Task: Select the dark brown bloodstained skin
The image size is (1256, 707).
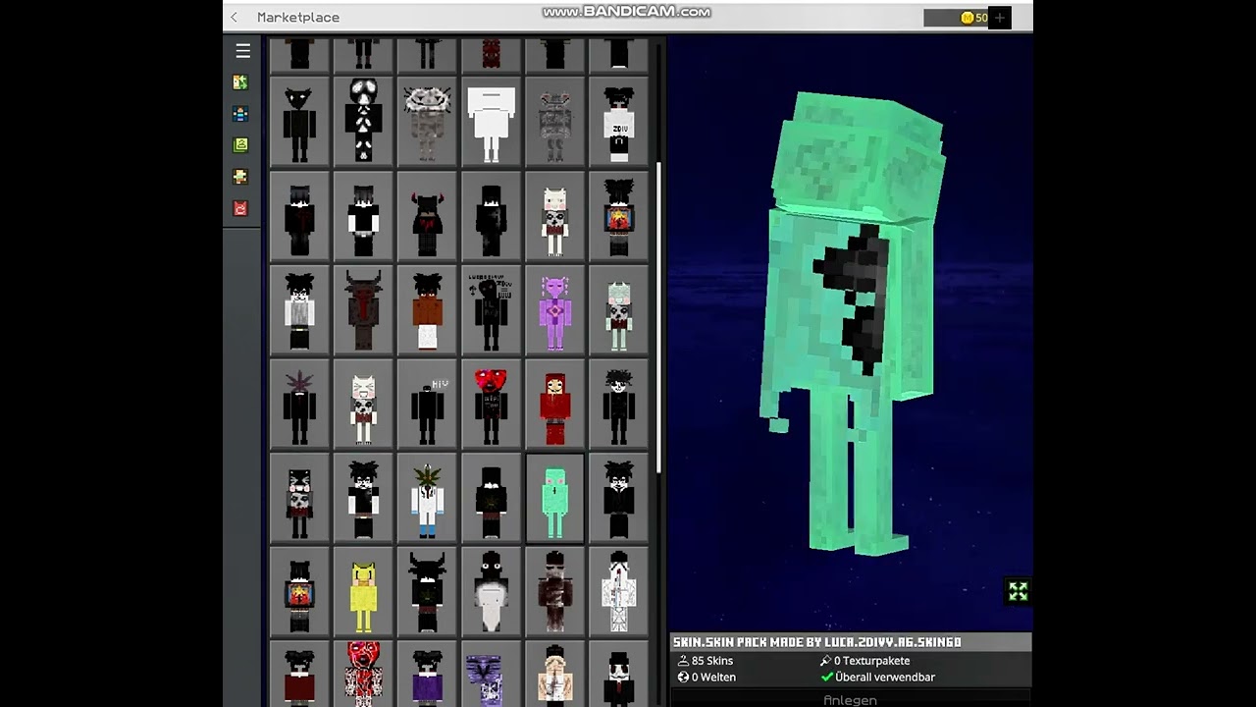Action: (554, 593)
